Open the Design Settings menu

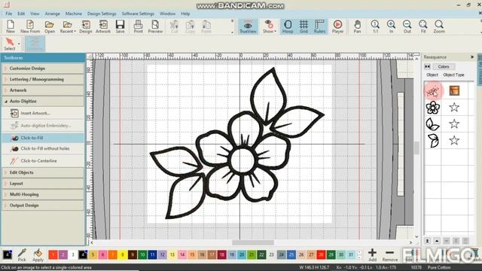102,14
